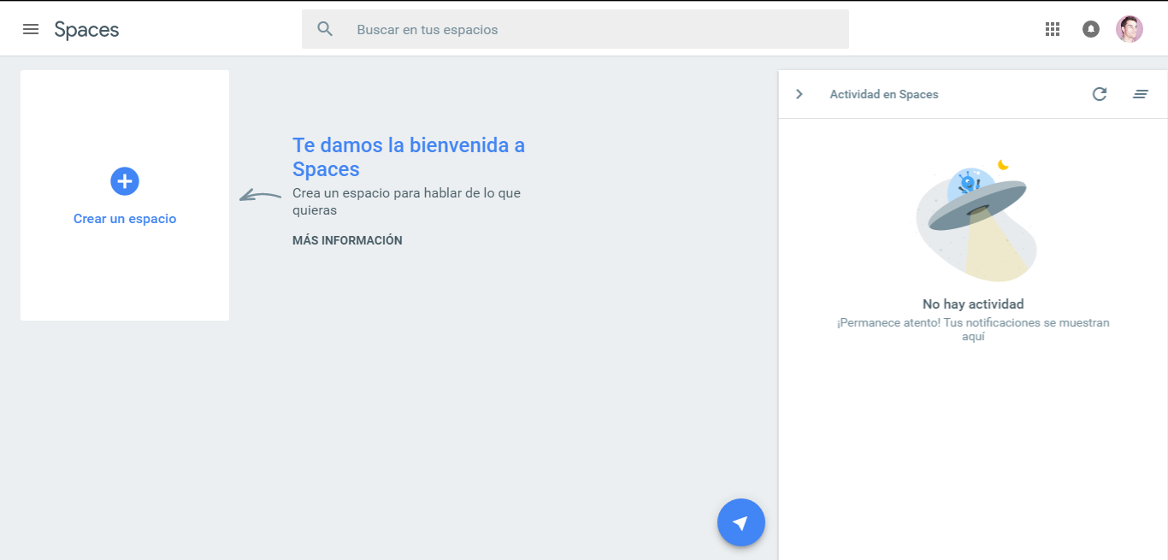This screenshot has height=560, width=1168.
Task: Click the No hay actividad text
Action: 973,304
